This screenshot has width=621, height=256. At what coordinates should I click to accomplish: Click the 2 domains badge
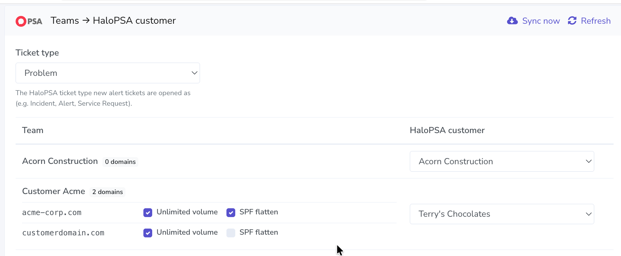tap(107, 192)
